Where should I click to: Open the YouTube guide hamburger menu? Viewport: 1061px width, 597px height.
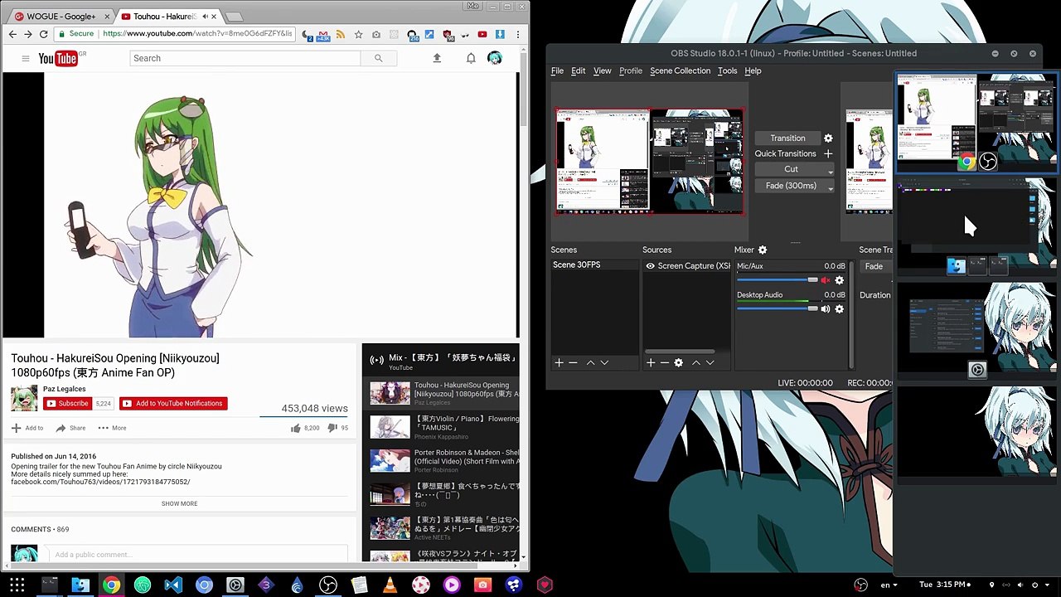pos(26,58)
